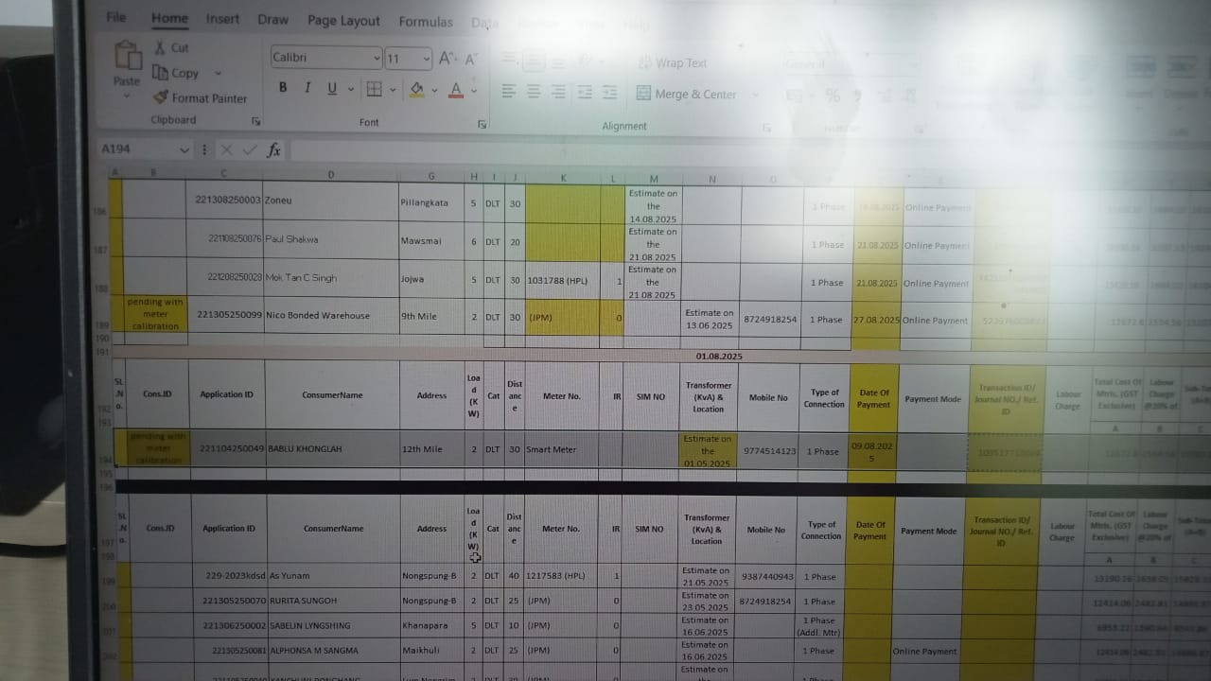Viewport: 1211px width, 681px height.
Task: Click the Borders grid icon
Action: [374, 89]
